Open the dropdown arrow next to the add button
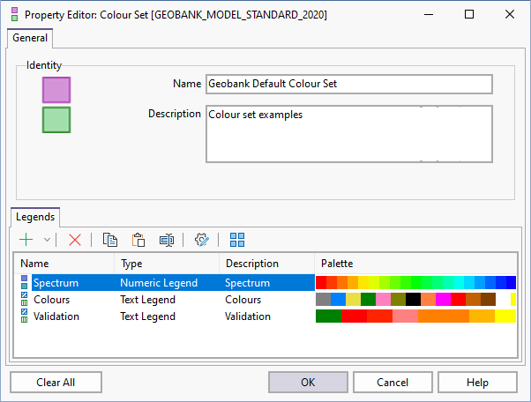The width and height of the screenshot is (531, 402). click(x=47, y=240)
